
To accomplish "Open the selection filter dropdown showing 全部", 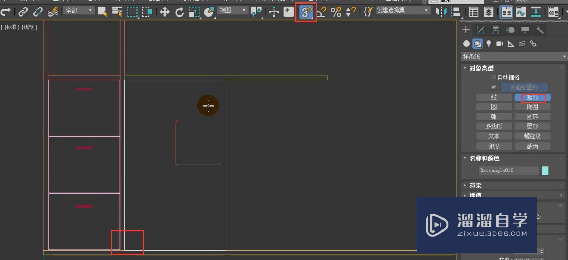I will click(79, 11).
